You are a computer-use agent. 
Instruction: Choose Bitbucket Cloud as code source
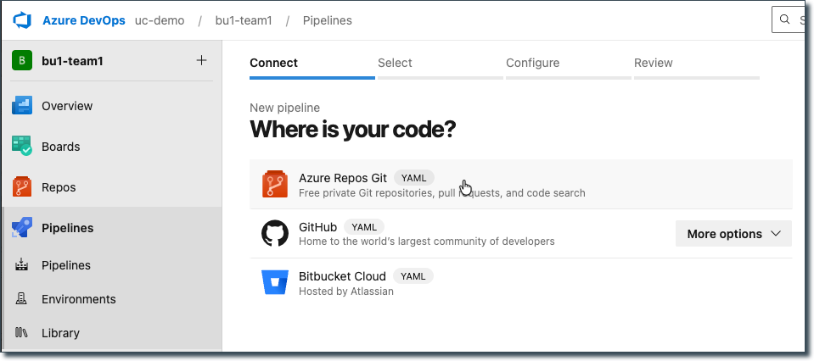(x=342, y=276)
